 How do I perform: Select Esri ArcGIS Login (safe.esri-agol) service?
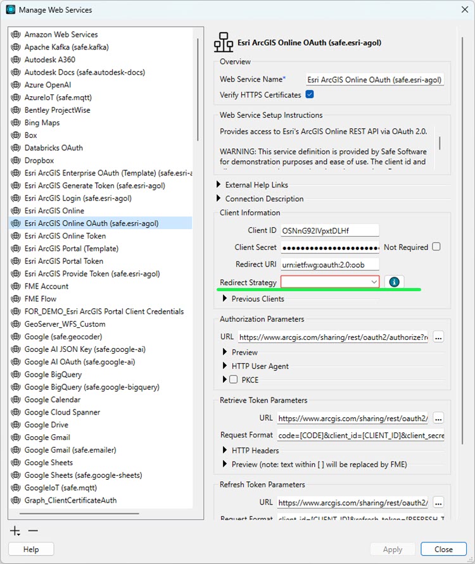click(x=101, y=198)
